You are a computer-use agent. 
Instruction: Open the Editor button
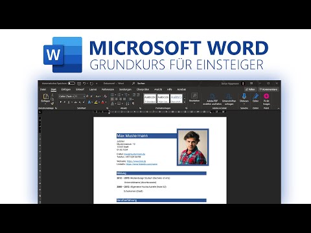pos(255,98)
